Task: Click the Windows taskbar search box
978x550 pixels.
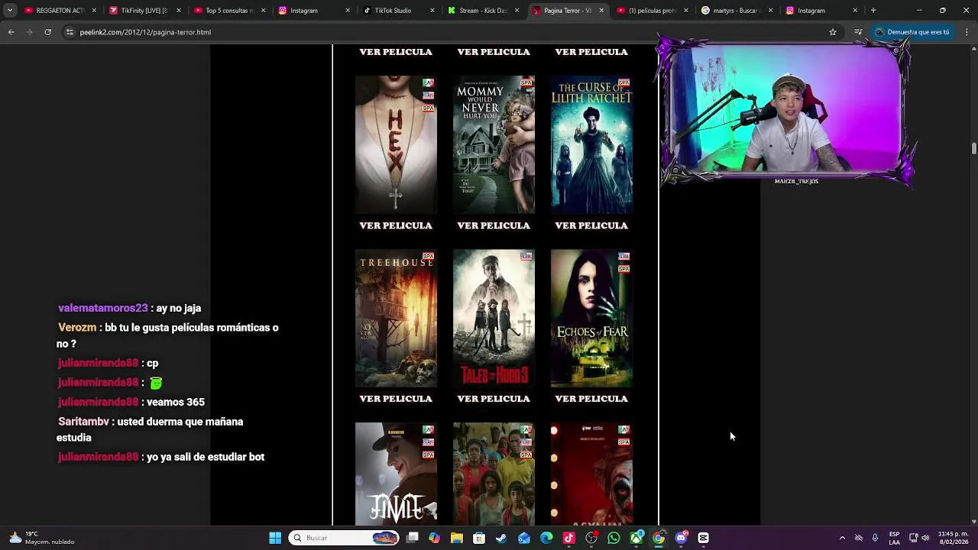Action: pos(345,538)
